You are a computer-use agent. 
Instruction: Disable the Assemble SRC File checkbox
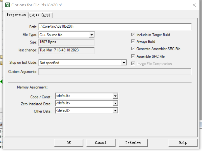tap(133, 56)
